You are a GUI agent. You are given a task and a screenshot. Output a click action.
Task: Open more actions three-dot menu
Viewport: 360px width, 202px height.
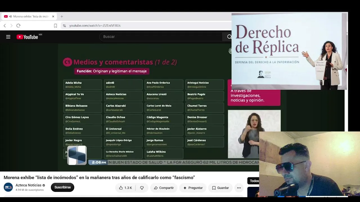tap(239, 188)
